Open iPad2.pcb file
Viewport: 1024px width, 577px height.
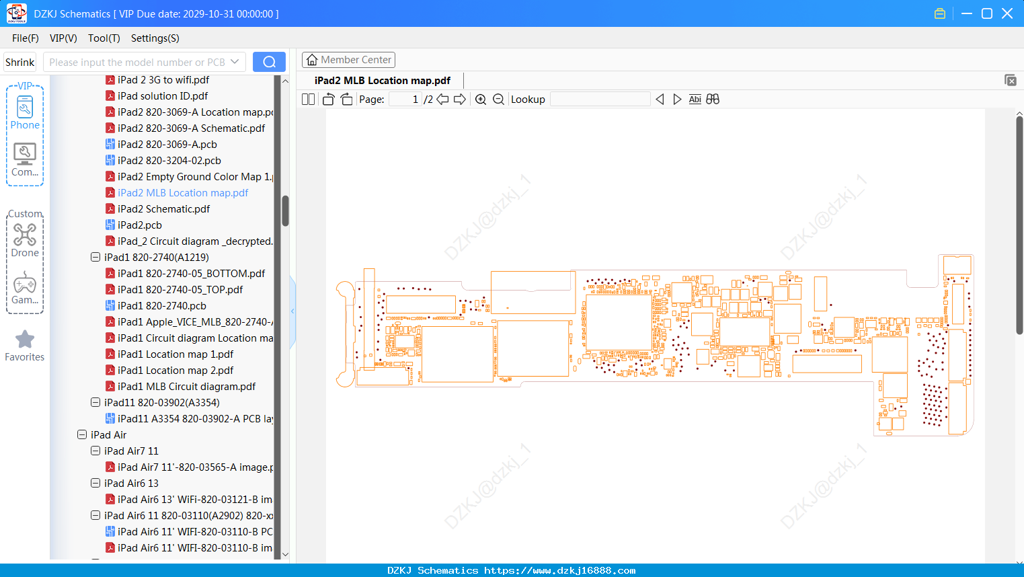pos(140,225)
